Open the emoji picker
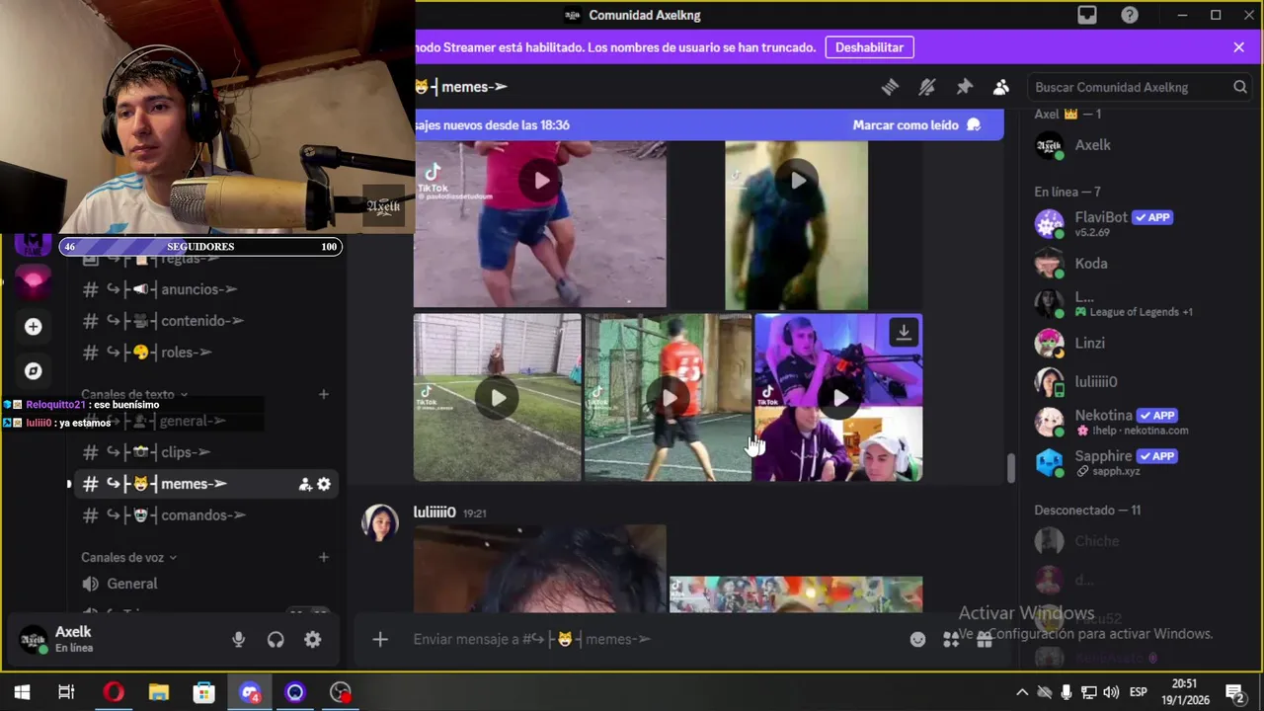Viewport: 1264px width, 711px height. pyautogui.click(x=917, y=640)
